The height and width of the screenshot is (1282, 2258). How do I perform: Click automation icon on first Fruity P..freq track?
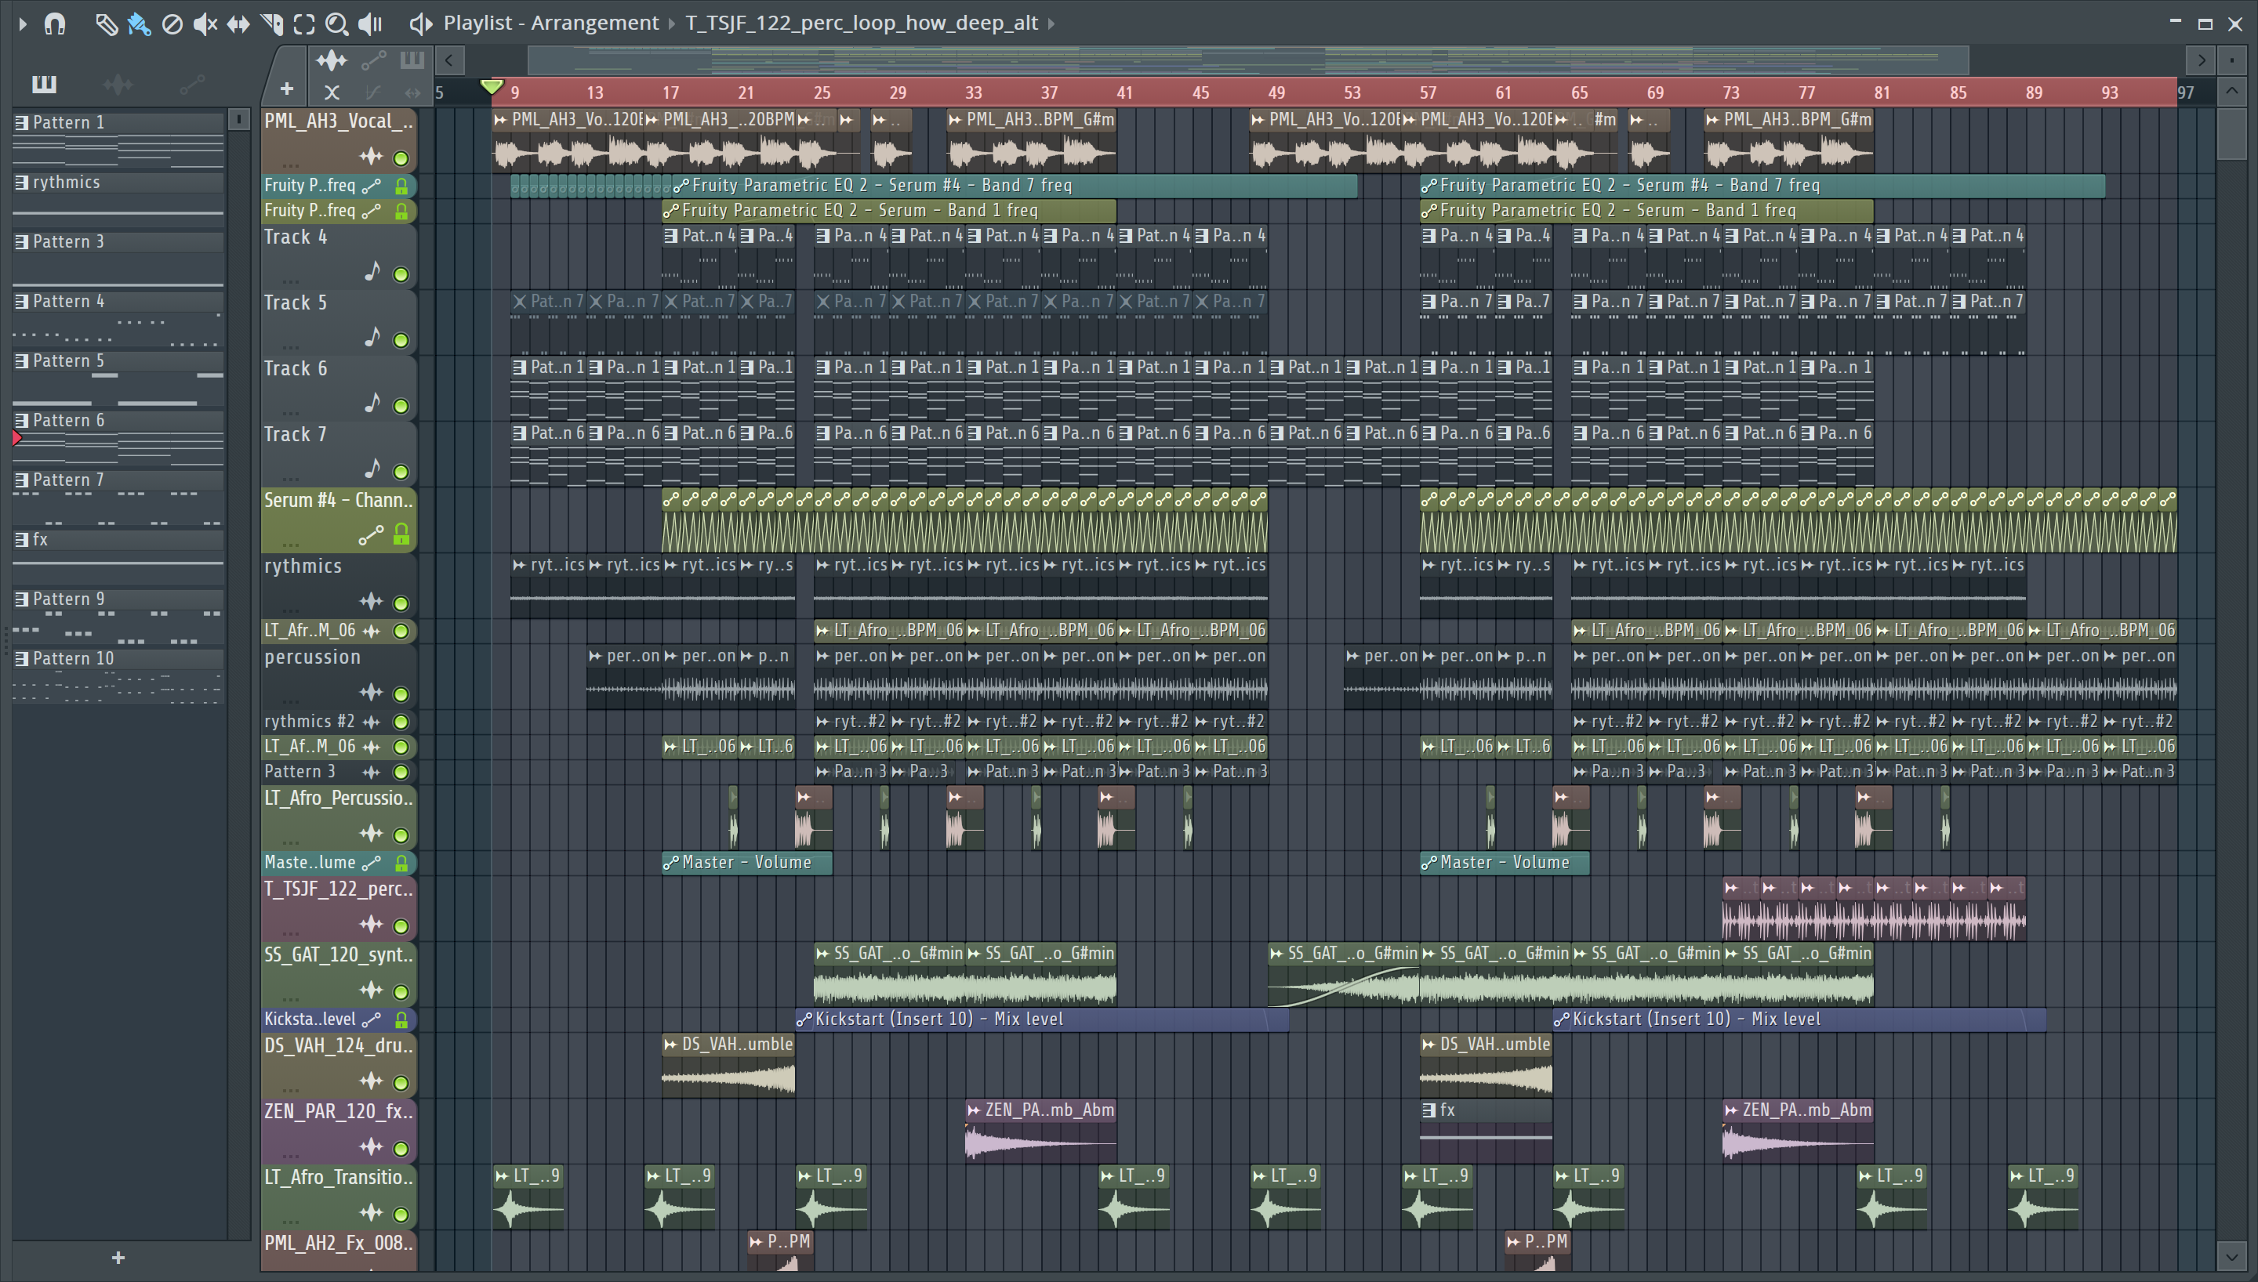[371, 186]
